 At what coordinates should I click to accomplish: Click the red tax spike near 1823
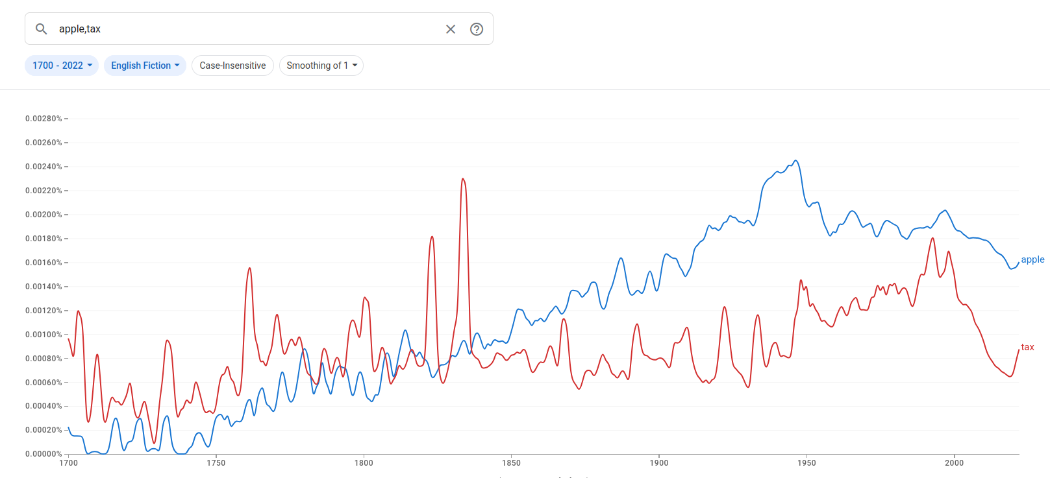pyautogui.click(x=432, y=237)
